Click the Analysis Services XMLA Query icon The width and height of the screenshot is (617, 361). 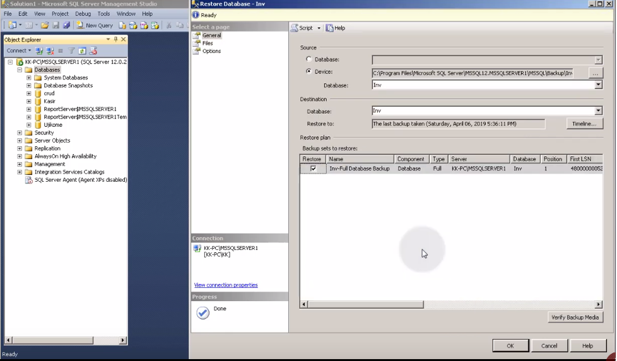pos(155,25)
